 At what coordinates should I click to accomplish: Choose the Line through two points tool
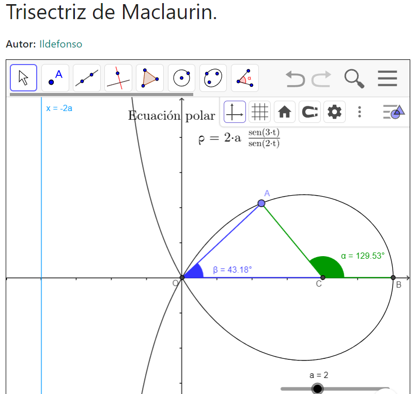[x=87, y=78]
